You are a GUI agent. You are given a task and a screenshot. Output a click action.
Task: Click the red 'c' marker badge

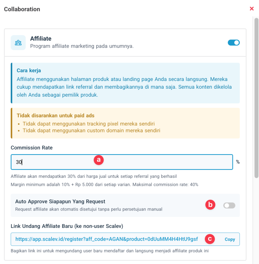click(210, 239)
